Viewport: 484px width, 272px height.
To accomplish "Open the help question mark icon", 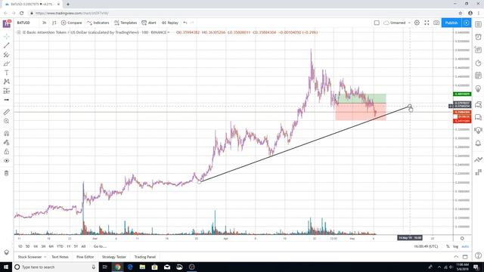I will (478, 255).
